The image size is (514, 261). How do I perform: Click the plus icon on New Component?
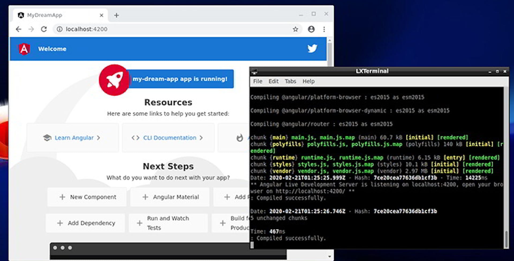(x=62, y=197)
